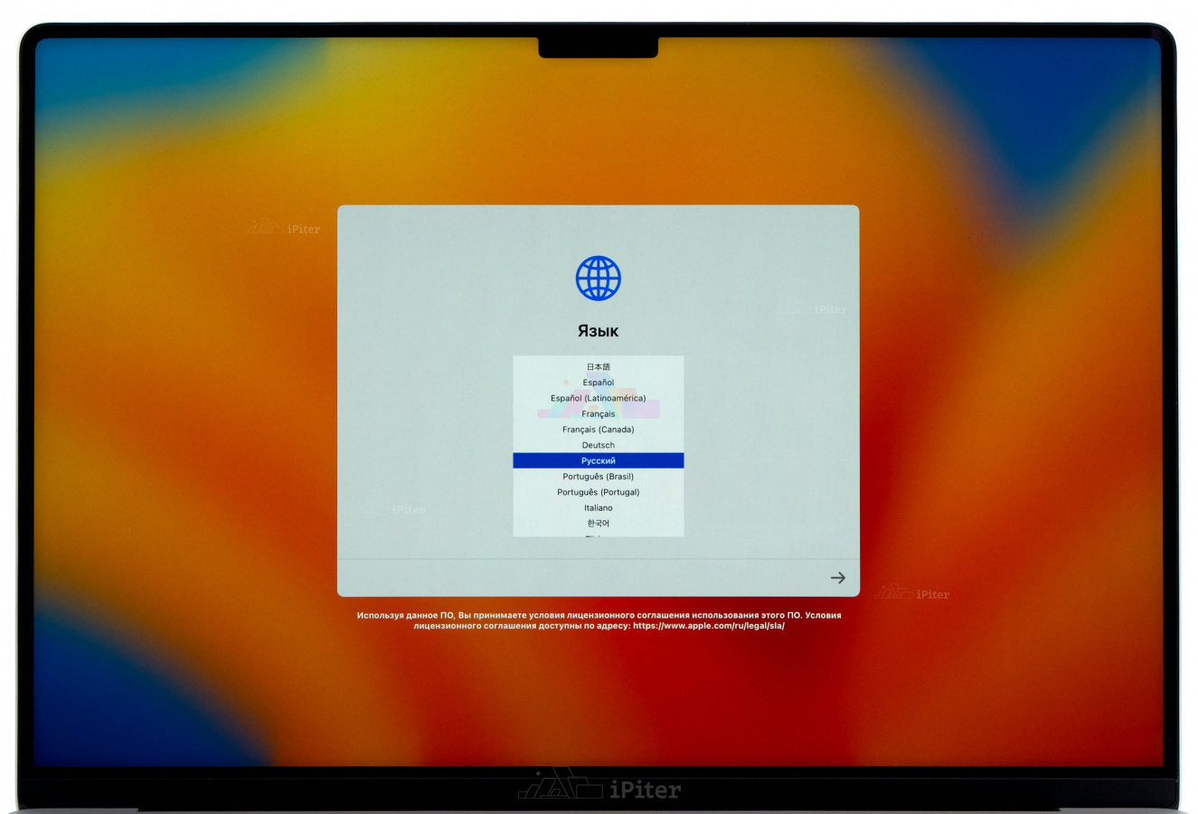The width and height of the screenshot is (1198, 814).
Task: Pick Italiano in the language list
Action: (x=599, y=507)
